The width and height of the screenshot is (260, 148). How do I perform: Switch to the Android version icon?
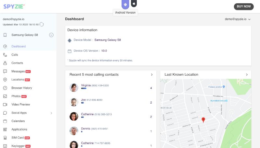125,4
